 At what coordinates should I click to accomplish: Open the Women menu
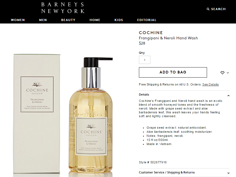coord(18,20)
